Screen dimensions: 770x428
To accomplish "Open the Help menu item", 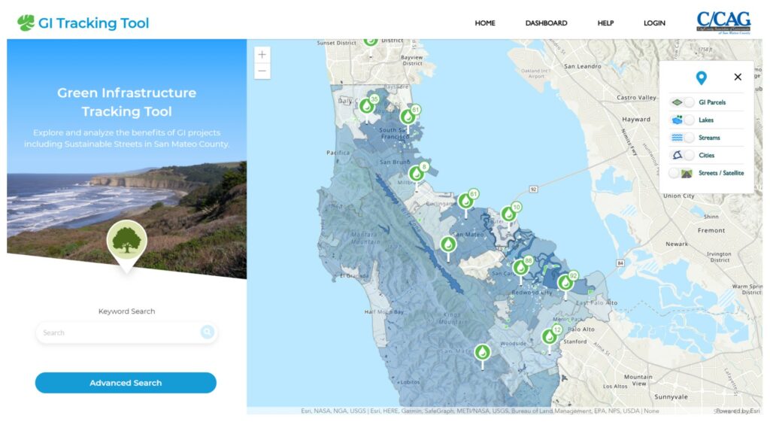I will click(x=605, y=23).
